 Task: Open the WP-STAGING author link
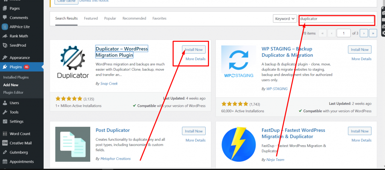[x=277, y=89]
